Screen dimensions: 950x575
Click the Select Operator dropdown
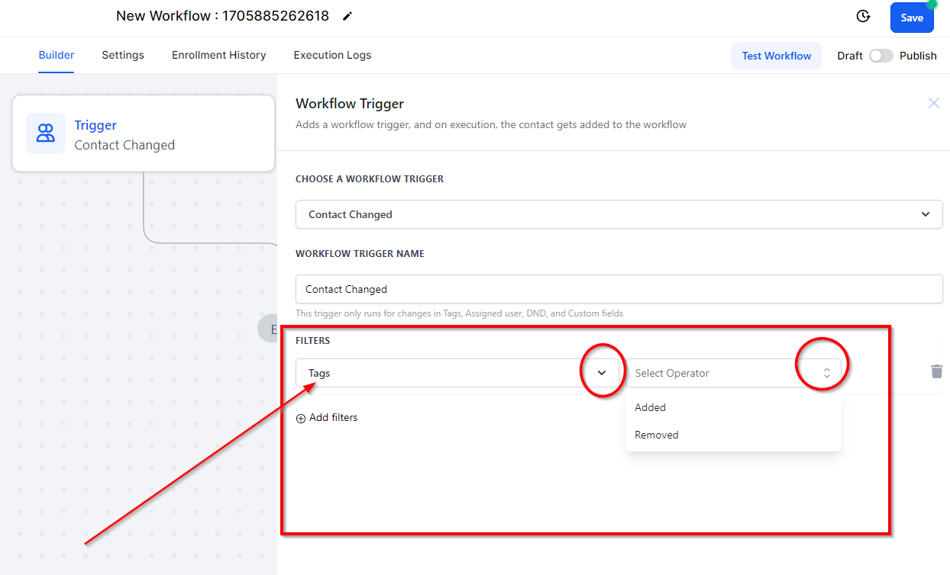pos(733,373)
